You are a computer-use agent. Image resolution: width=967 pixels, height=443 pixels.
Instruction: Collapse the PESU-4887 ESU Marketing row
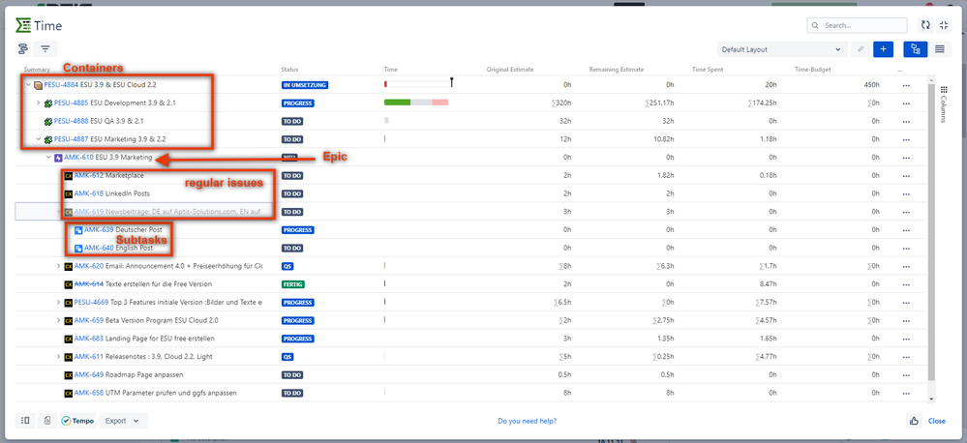(39, 139)
